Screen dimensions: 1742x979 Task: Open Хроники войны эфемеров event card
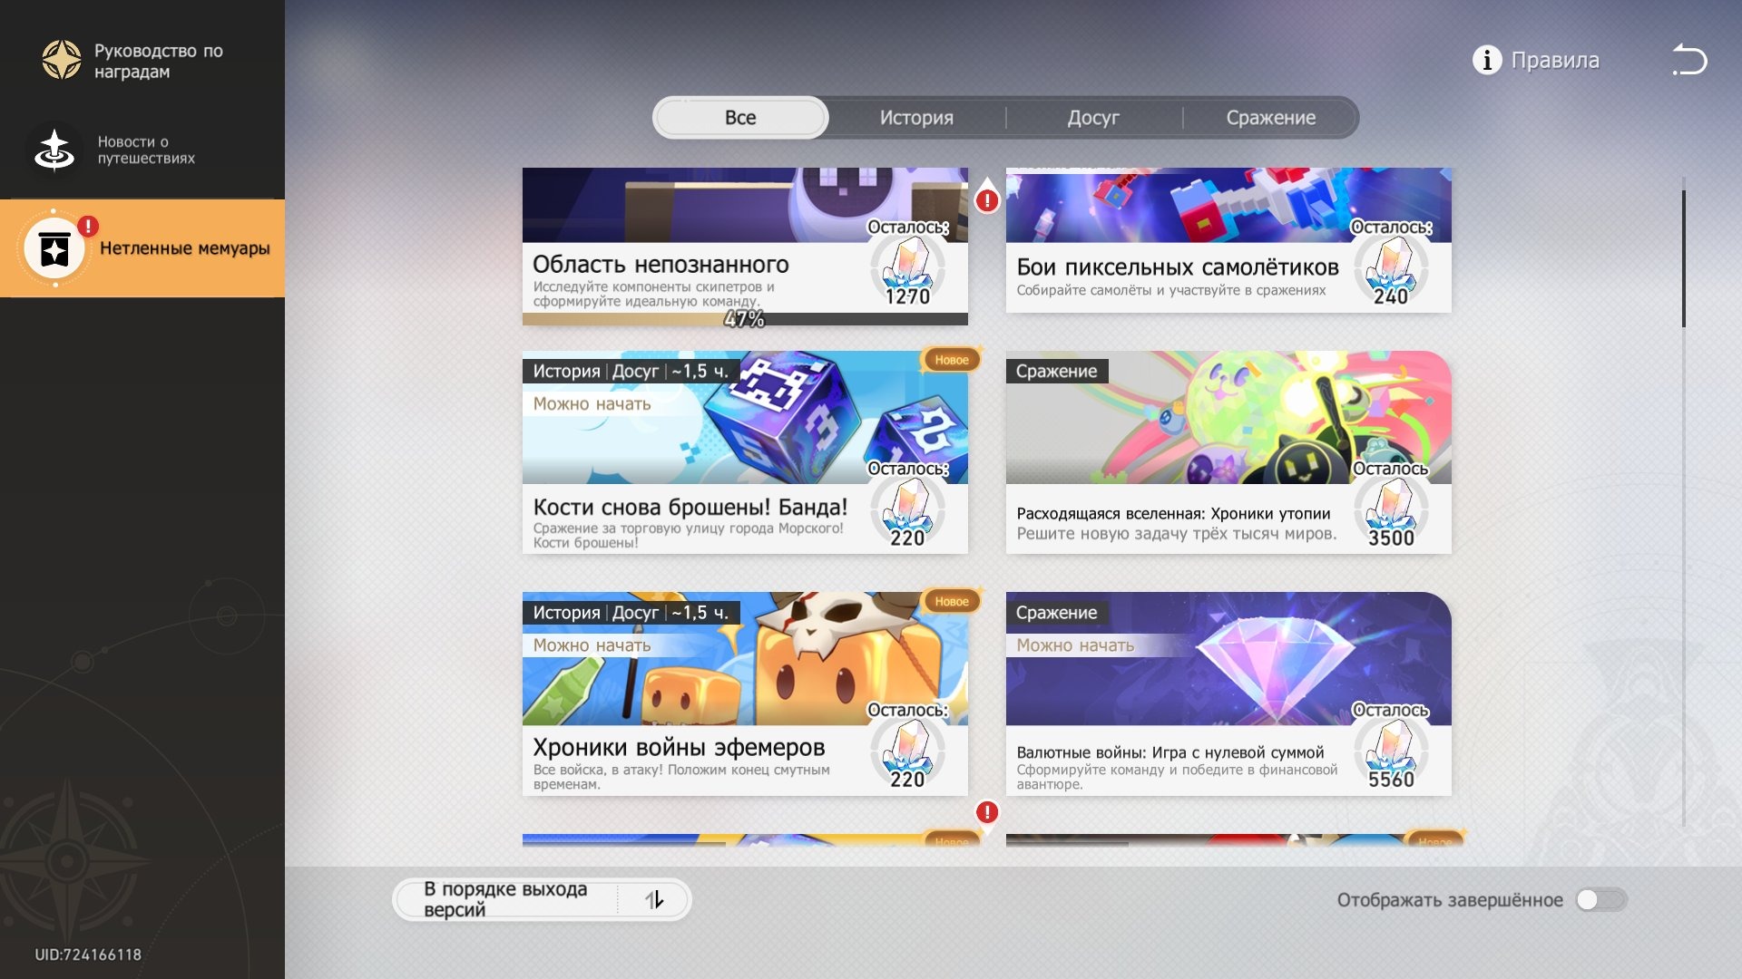(745, 693)
